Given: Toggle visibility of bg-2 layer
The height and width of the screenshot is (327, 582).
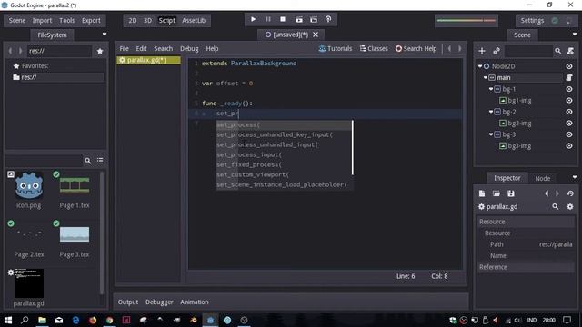Looking at the screenshot, I should click(569, 112).
